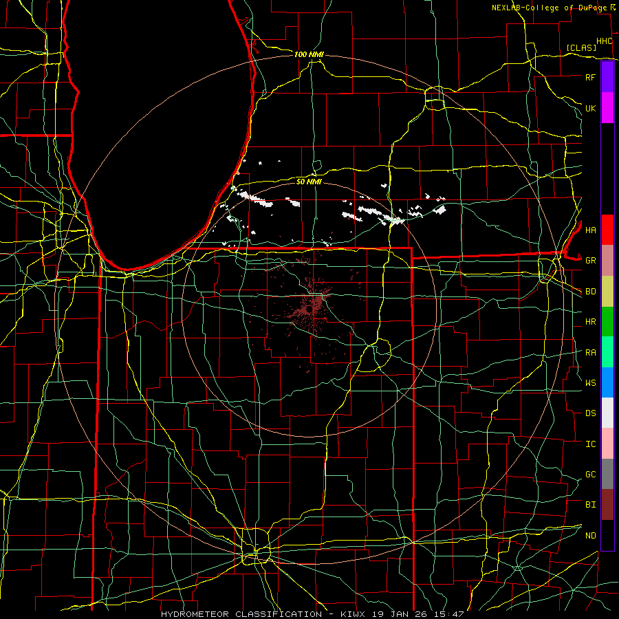Click the UK magenta legend swatch
This screenshot has width=619, height=619.
coord(607,108)
